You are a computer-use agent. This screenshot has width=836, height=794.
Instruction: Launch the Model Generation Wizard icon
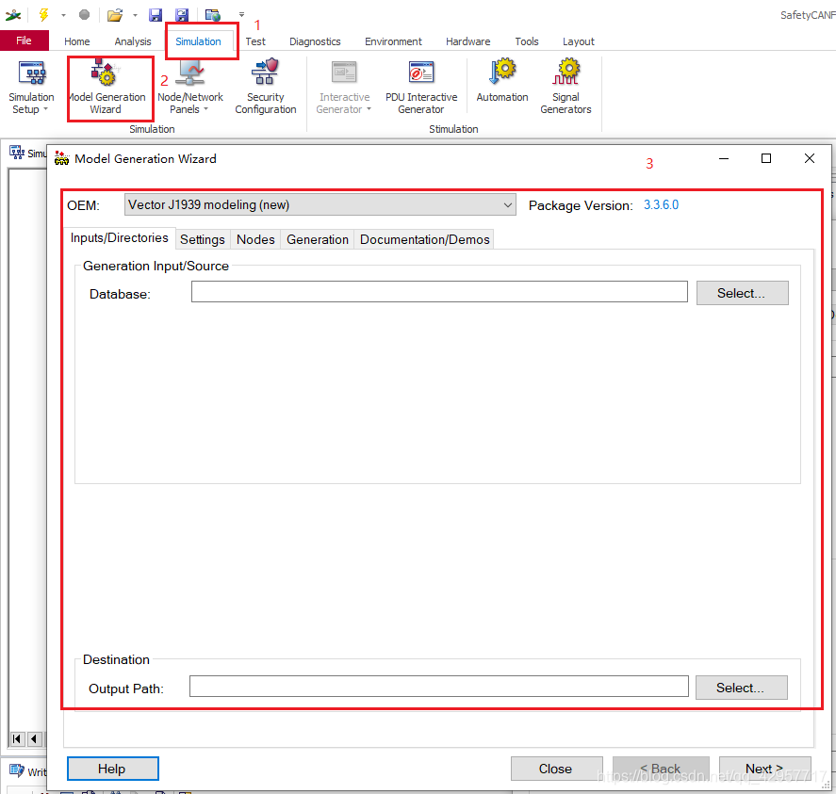click(103, 72)
